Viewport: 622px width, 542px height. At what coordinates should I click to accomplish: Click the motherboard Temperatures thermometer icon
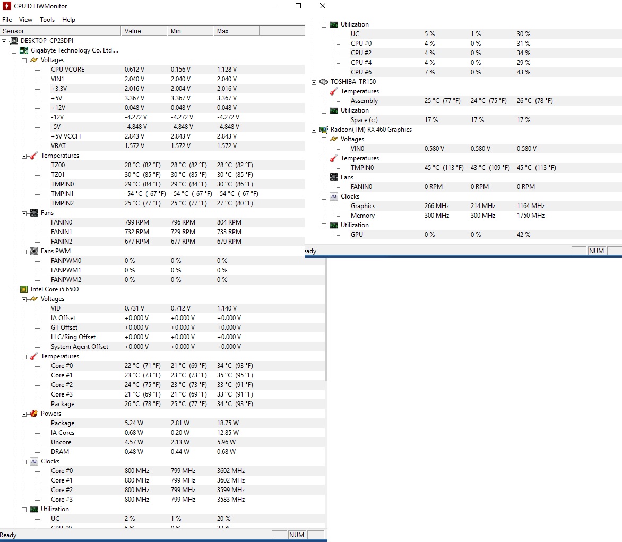point(34,156)
